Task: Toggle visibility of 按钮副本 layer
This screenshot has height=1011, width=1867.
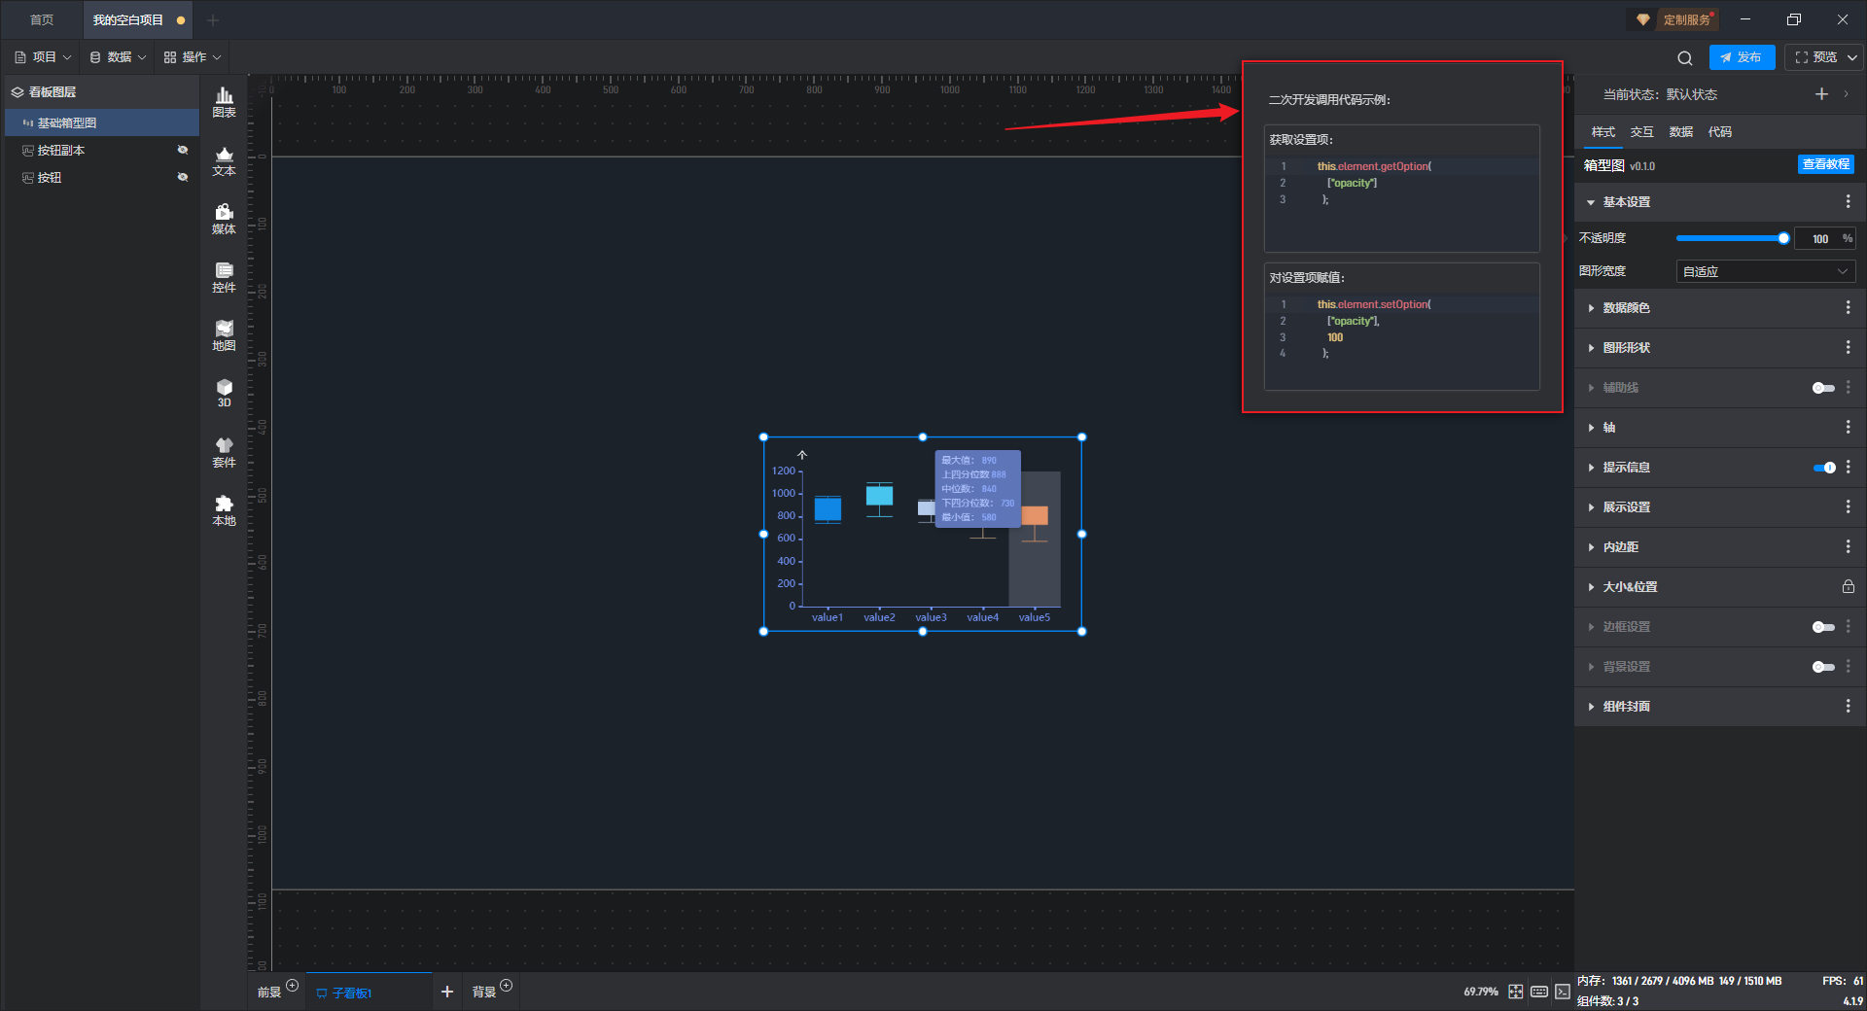Action: pyautogui.click(x=182, y=150)
